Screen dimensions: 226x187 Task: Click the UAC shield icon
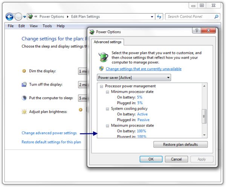101,69
